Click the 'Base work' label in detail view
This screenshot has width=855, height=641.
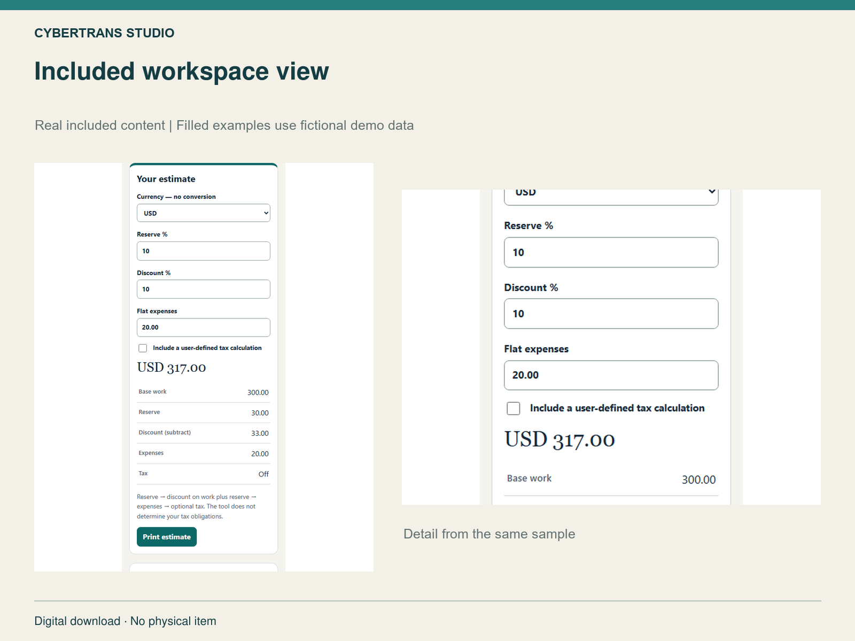530,479
